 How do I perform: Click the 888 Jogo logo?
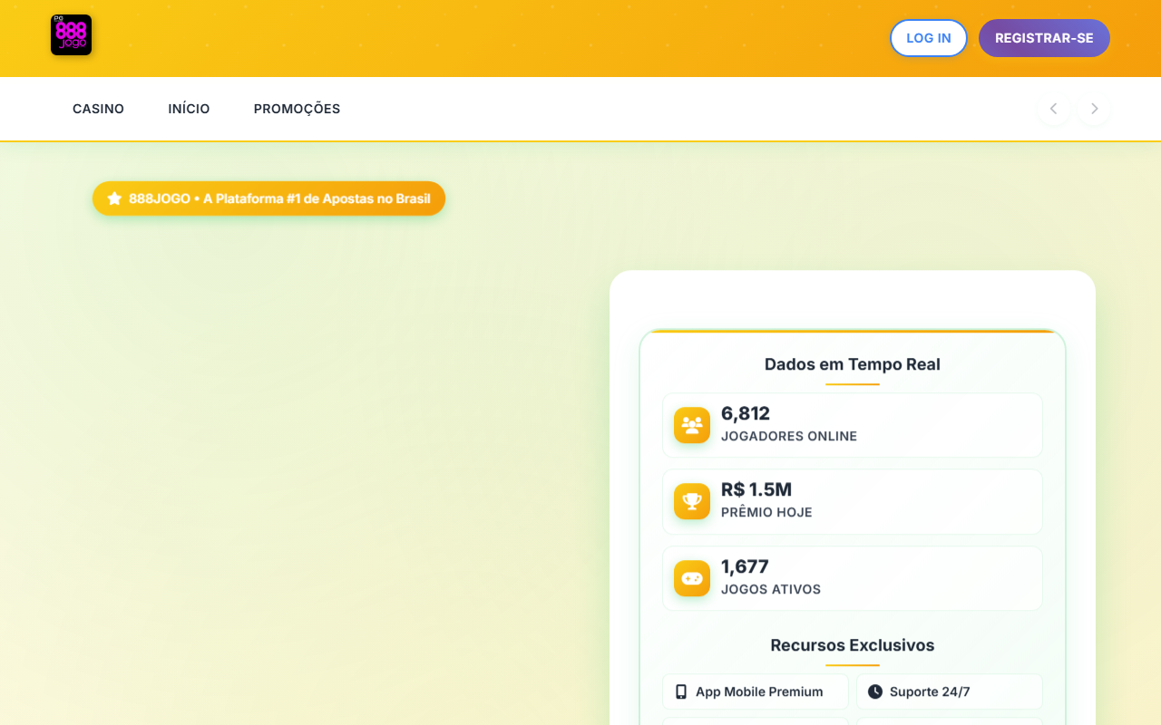point(71,35)
